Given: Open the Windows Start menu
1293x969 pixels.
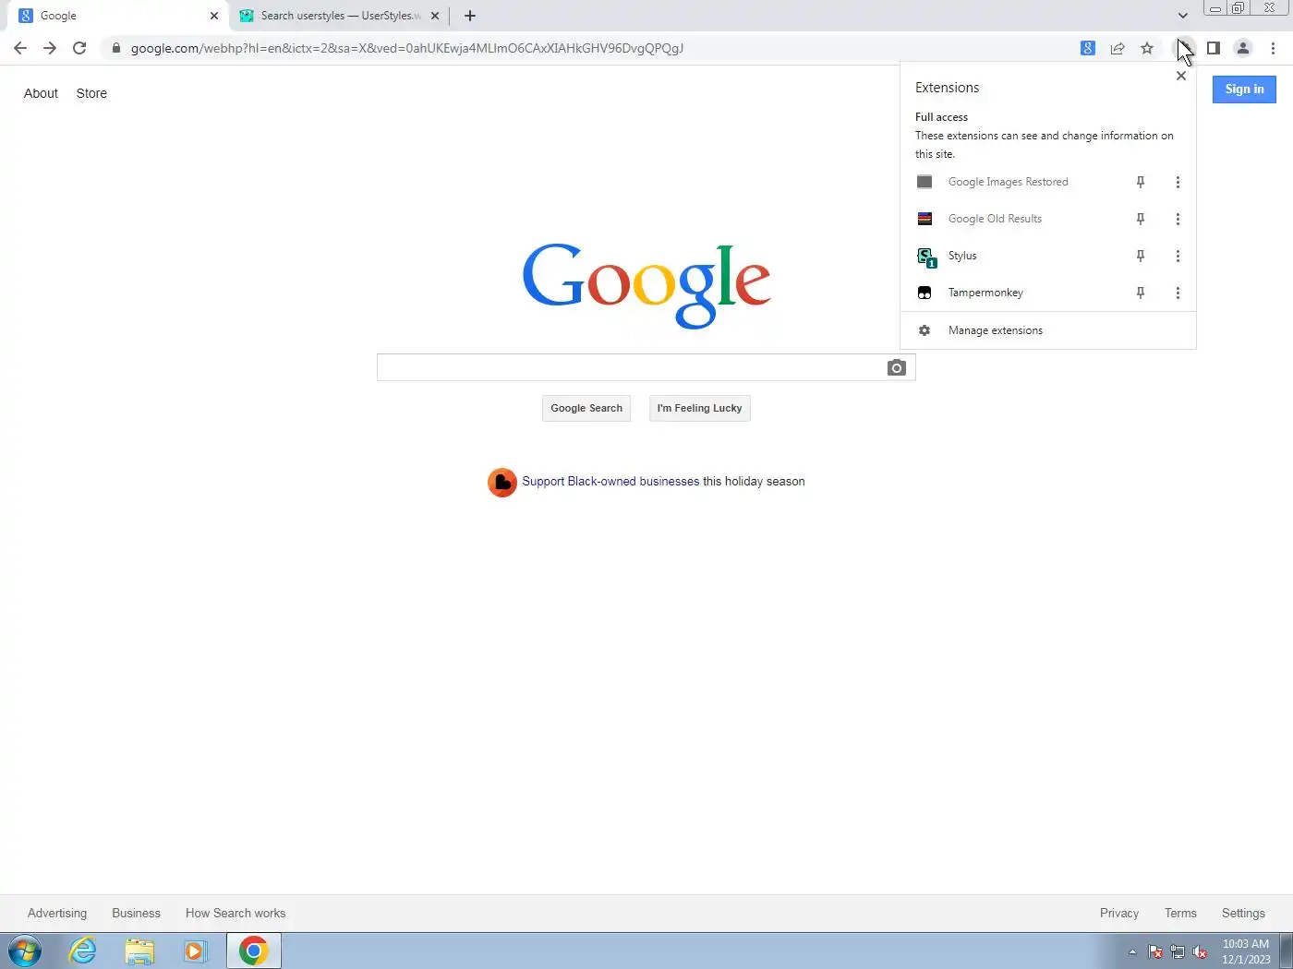Looking at the screenshot, I should pyautogui.click(x=25, y=951).
